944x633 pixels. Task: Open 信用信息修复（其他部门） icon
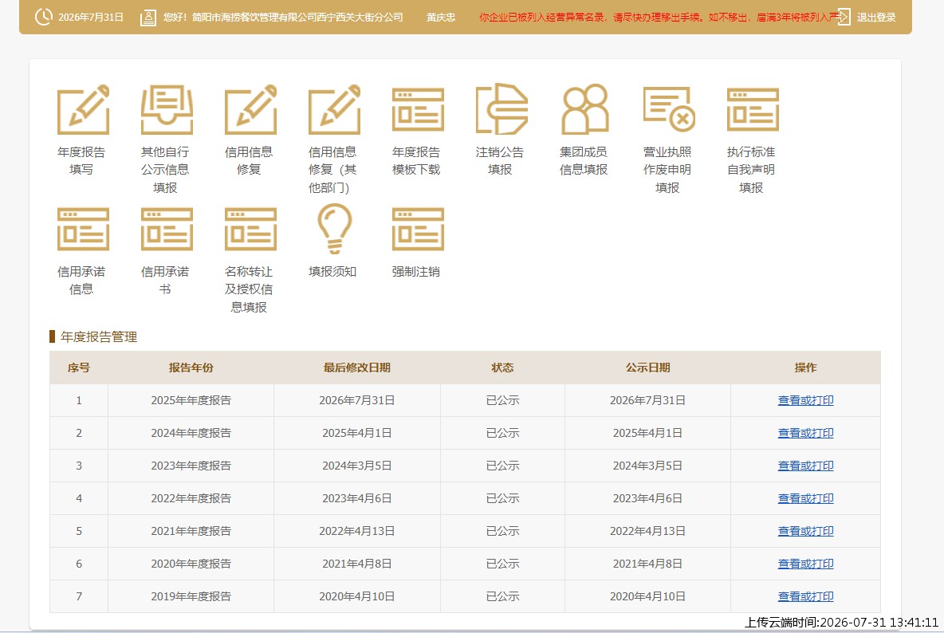(x=334, y=109)
